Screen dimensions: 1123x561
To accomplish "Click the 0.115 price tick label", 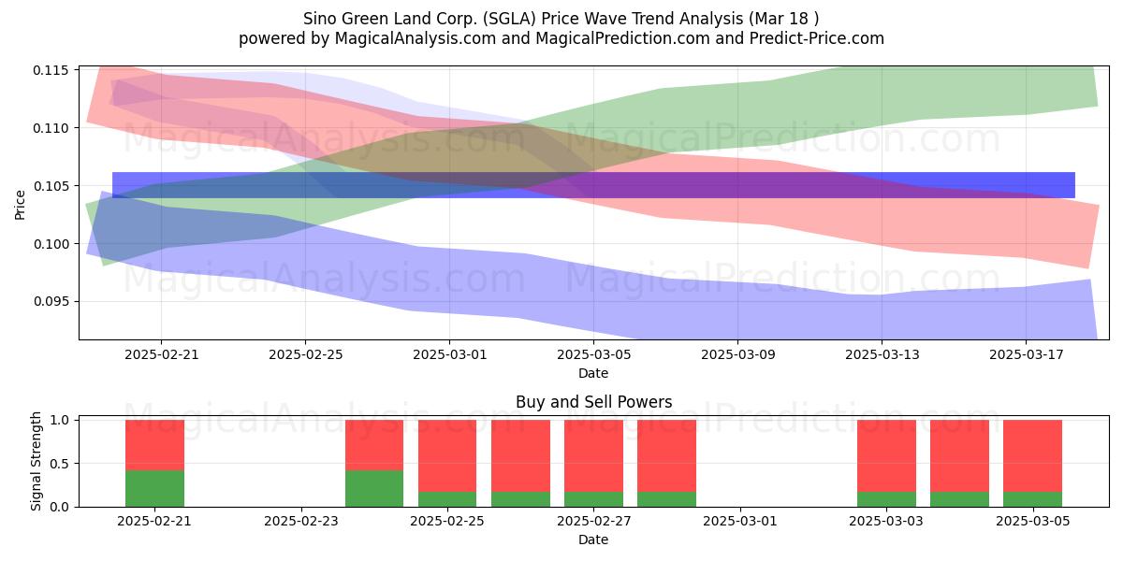I will point(52,70).
